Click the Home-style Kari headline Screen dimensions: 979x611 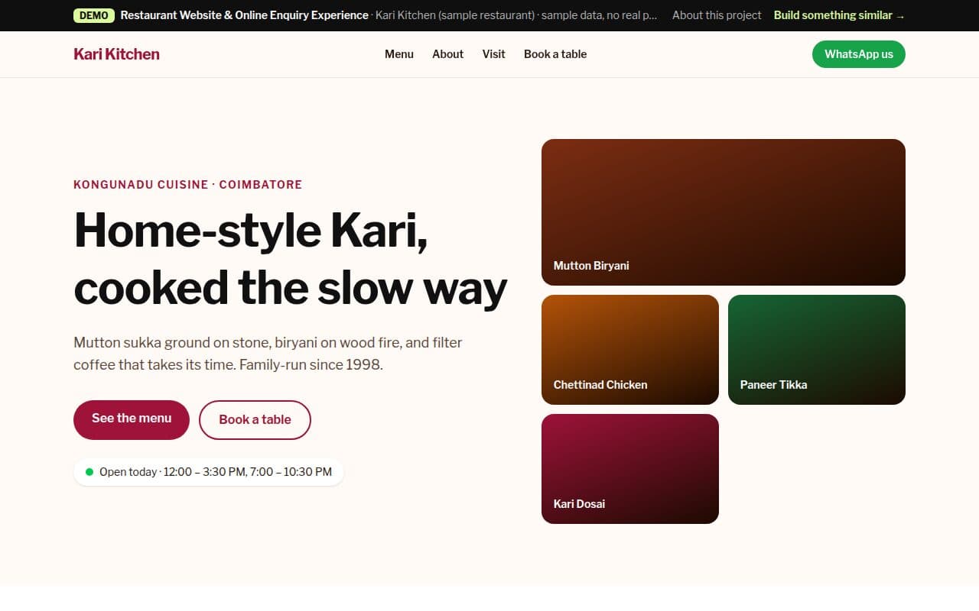point(291,259)
